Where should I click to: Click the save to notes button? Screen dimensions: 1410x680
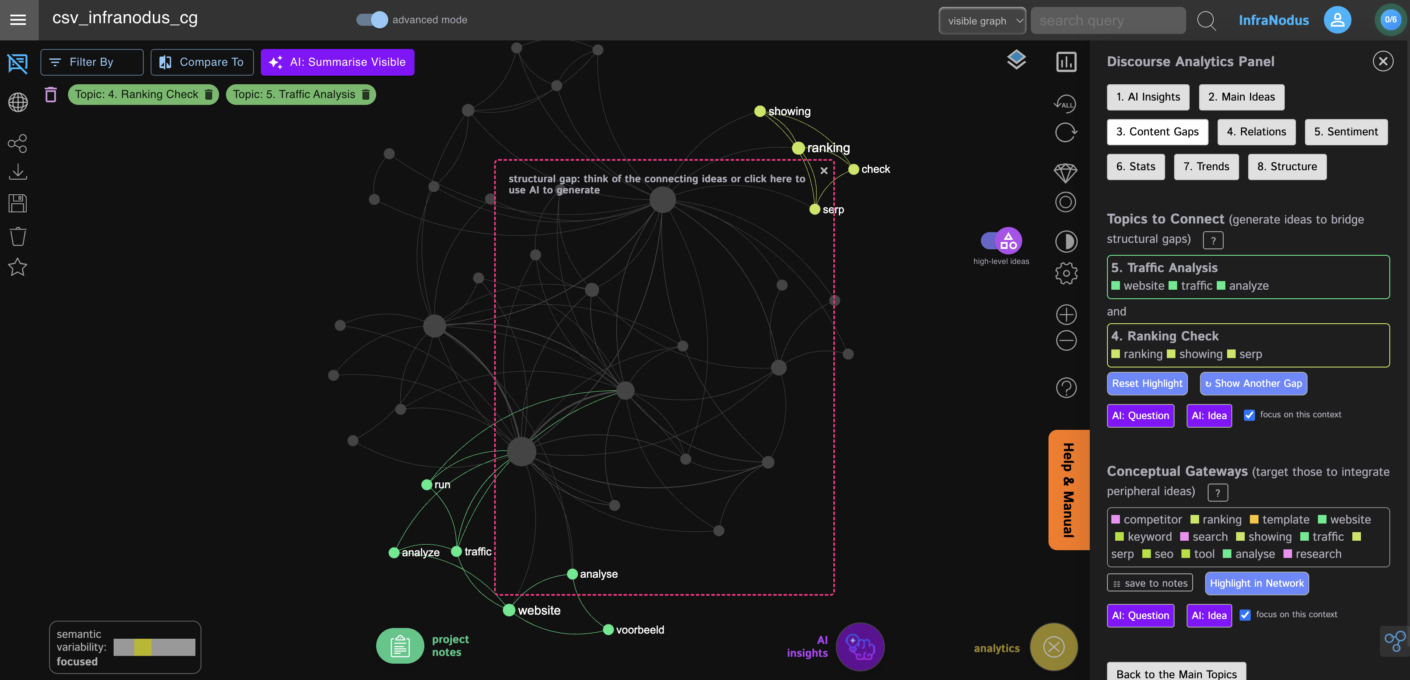pos(1150,583)
